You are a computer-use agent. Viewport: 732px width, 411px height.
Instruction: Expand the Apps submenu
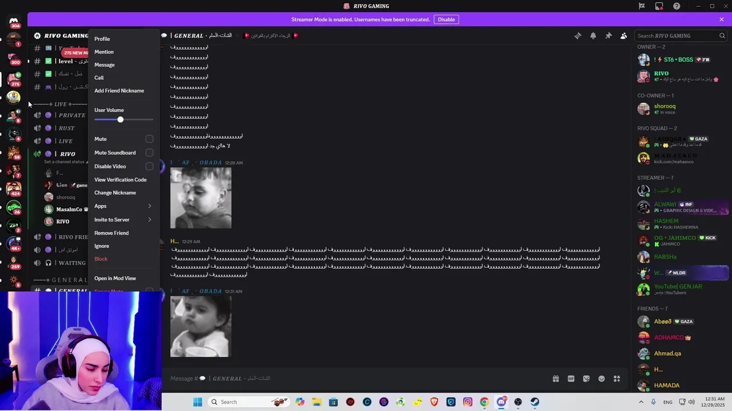[x=124, y=206]
